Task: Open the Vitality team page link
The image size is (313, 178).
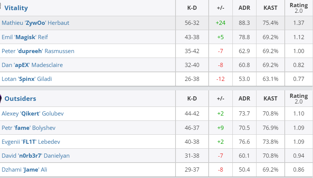Action: pyautogui.click(x=16, y=8)
